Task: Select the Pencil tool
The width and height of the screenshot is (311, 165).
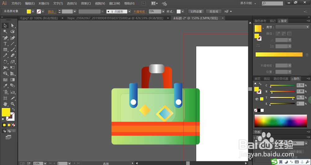Action: pos(5,55)
